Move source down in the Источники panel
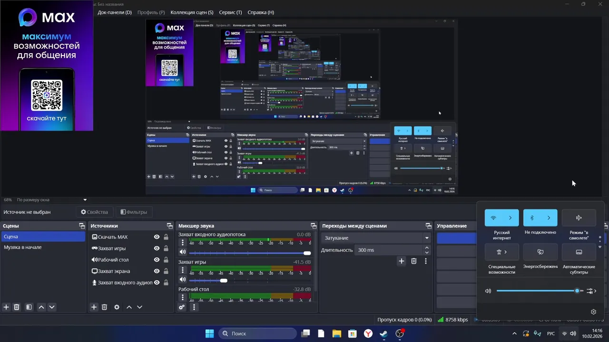This screenshot has height=342, width=609. click(139, 307)
